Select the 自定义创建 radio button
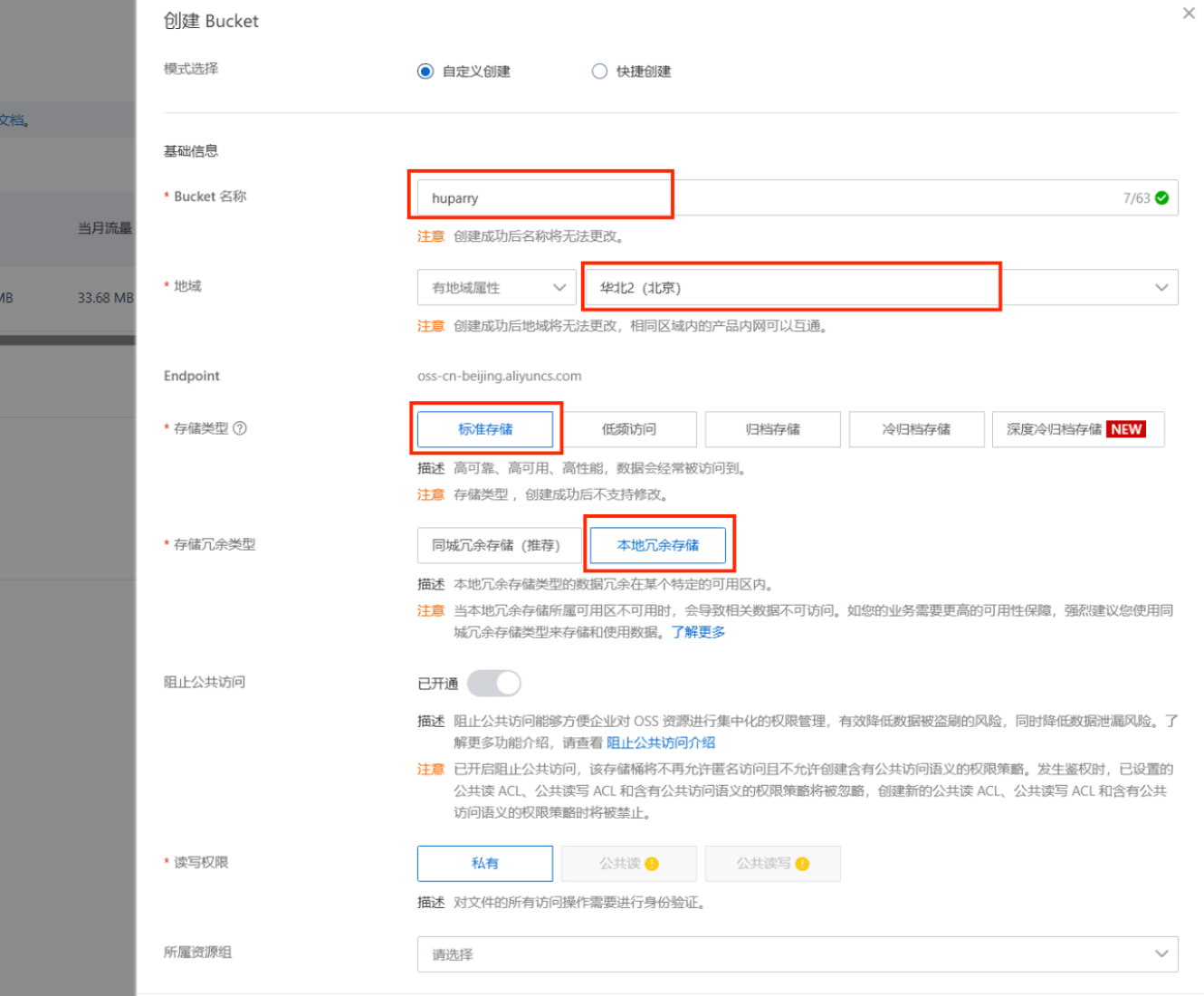 pos(425,72)
